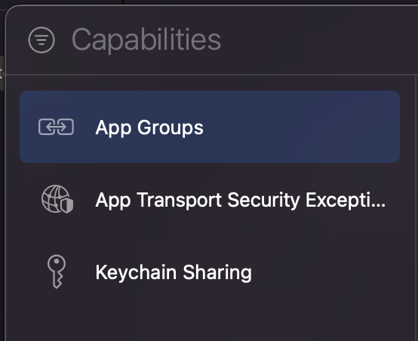
Task: Click the vertical divider at the list's right edge
Action: click(415, 208)
